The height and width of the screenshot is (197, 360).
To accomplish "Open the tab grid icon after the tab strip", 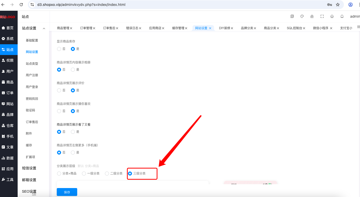I will click(358, 27).
